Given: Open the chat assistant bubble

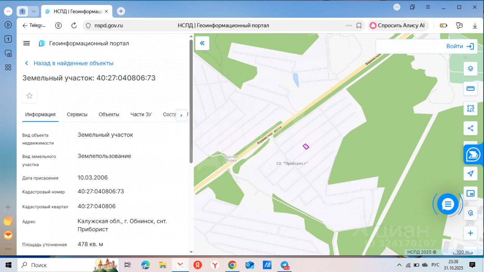Looking at the screenshot, I should 448,204.
